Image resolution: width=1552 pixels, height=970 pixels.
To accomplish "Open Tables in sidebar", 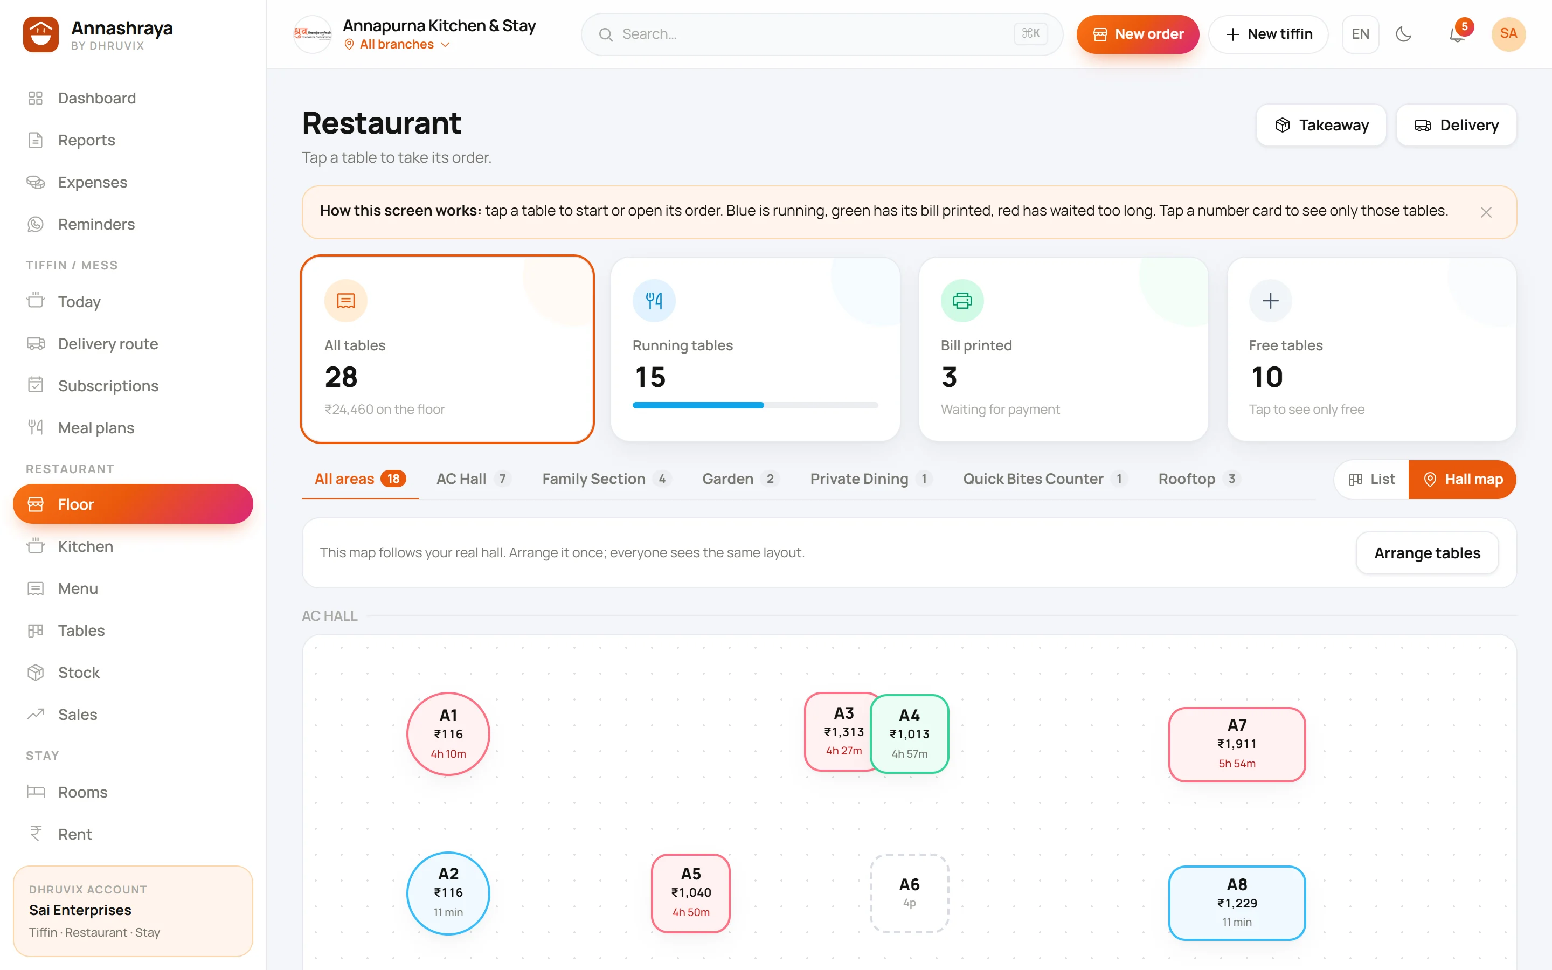I will 133,630.
